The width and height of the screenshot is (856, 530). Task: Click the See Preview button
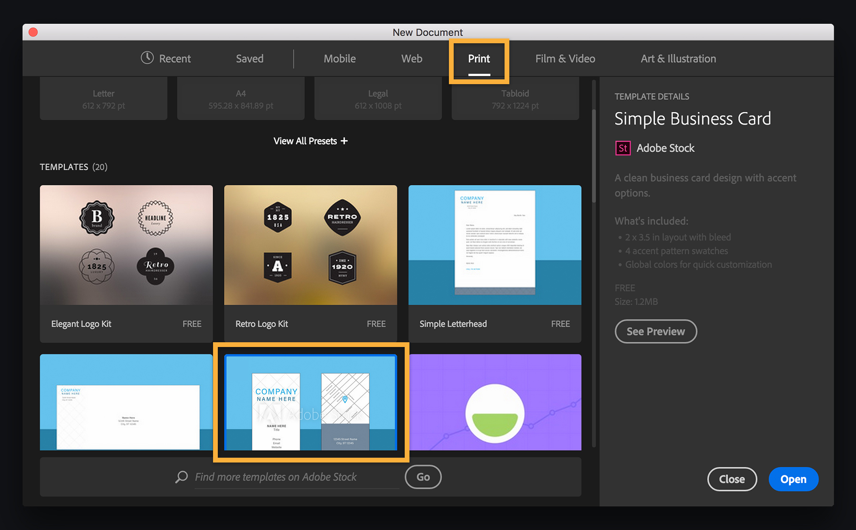coord(656,331)
